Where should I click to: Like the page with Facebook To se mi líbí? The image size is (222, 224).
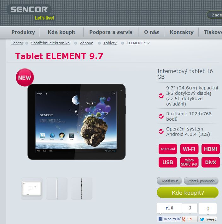(169, 219)
